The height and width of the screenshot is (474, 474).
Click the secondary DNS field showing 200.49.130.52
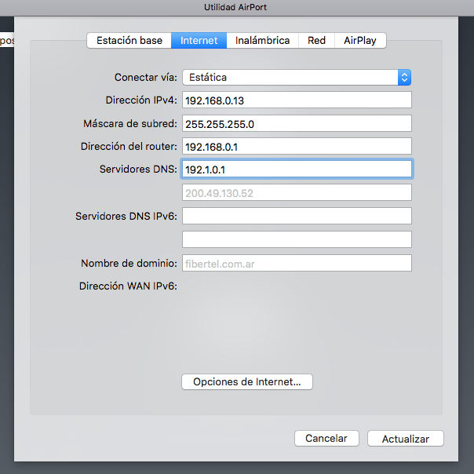297,192
